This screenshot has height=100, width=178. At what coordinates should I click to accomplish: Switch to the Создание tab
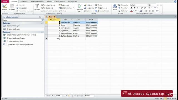(x=24, y=2)
